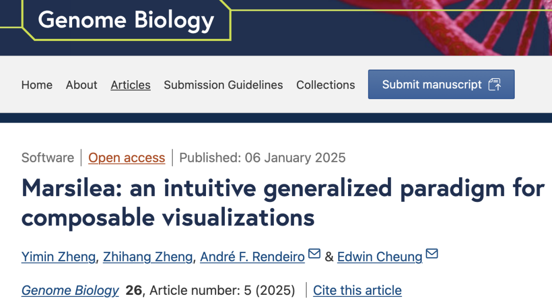
Task: Follow the Open access link
Action: click(127, 158)
